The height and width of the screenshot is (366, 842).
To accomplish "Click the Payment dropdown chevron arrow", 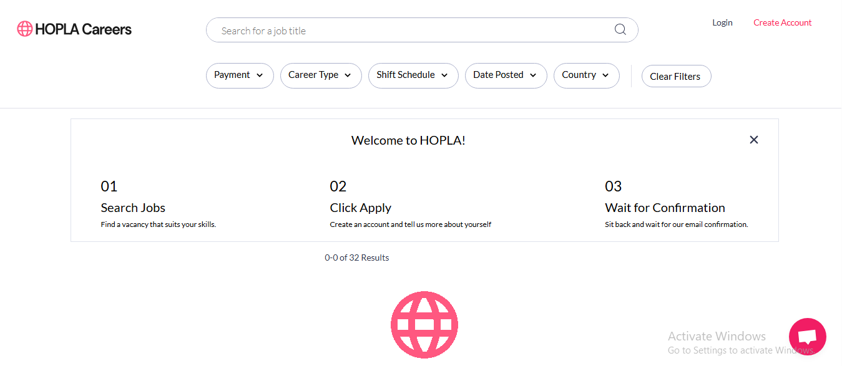I will click(x=260, y=75).
